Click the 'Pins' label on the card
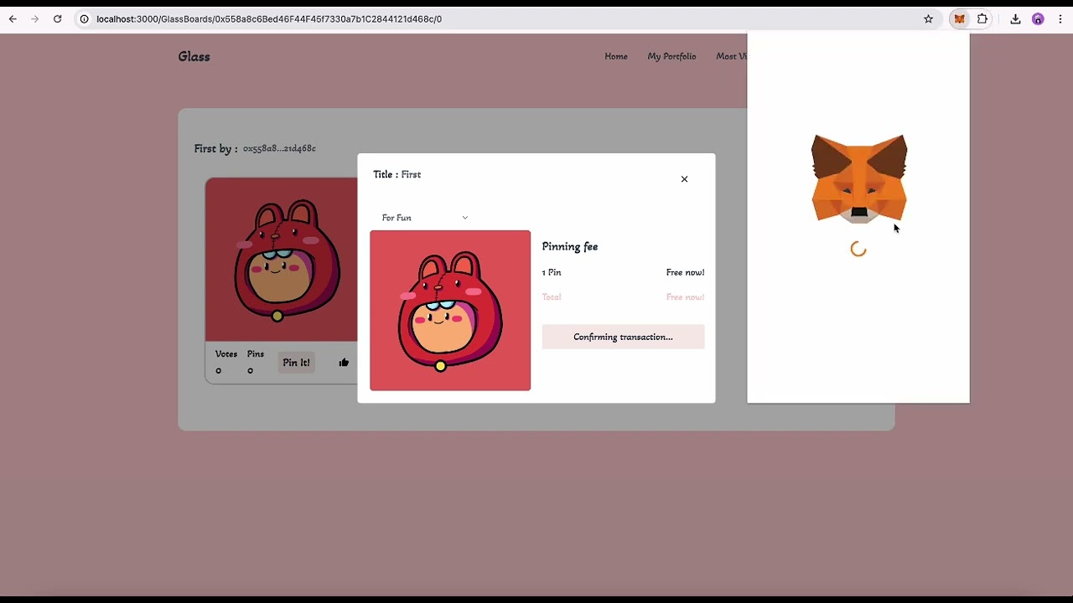The height and width of the screenshot is (603, 1073). click(256, 353)
